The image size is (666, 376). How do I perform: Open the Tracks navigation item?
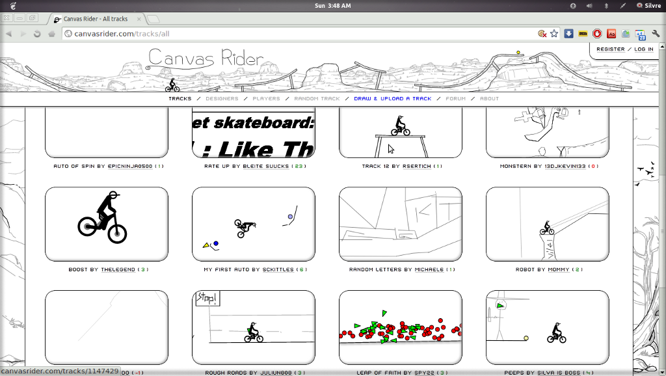(x=180, y=99)
